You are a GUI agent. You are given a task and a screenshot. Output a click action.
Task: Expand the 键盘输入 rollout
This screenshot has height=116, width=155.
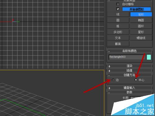pos(130,88)
